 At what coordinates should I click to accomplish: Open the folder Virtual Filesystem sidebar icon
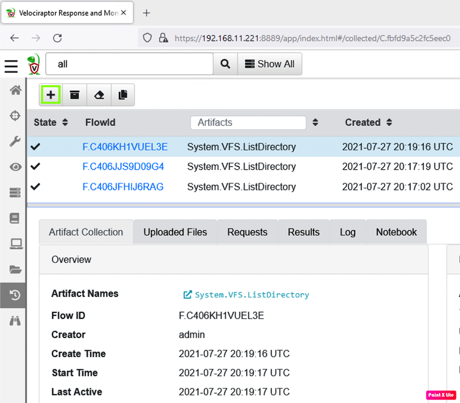(x=15, y=269)
